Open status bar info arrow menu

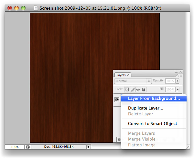pos(89,147)
